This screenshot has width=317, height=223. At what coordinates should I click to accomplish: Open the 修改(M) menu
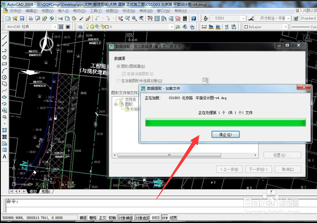146,11
